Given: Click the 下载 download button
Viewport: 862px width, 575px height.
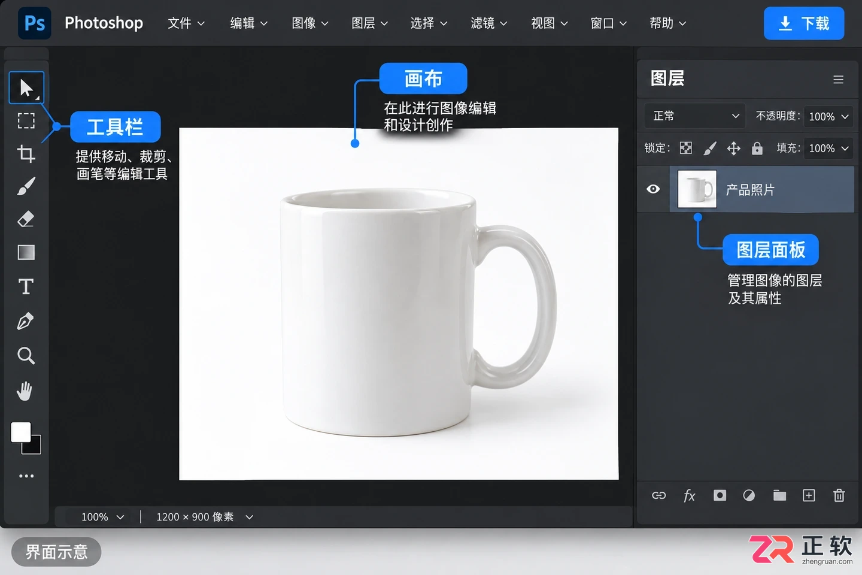Looking at the screenshot, I should click(x=804, y=23).
